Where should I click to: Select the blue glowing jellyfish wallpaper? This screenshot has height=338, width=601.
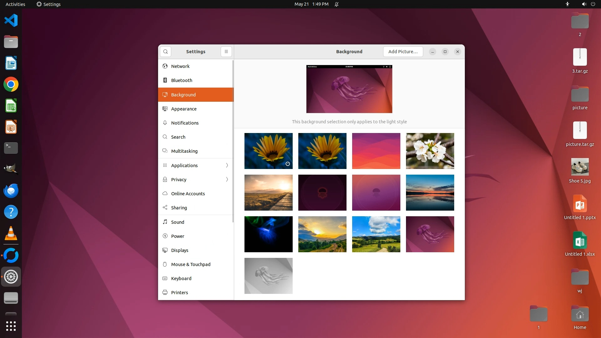(268, 234)
